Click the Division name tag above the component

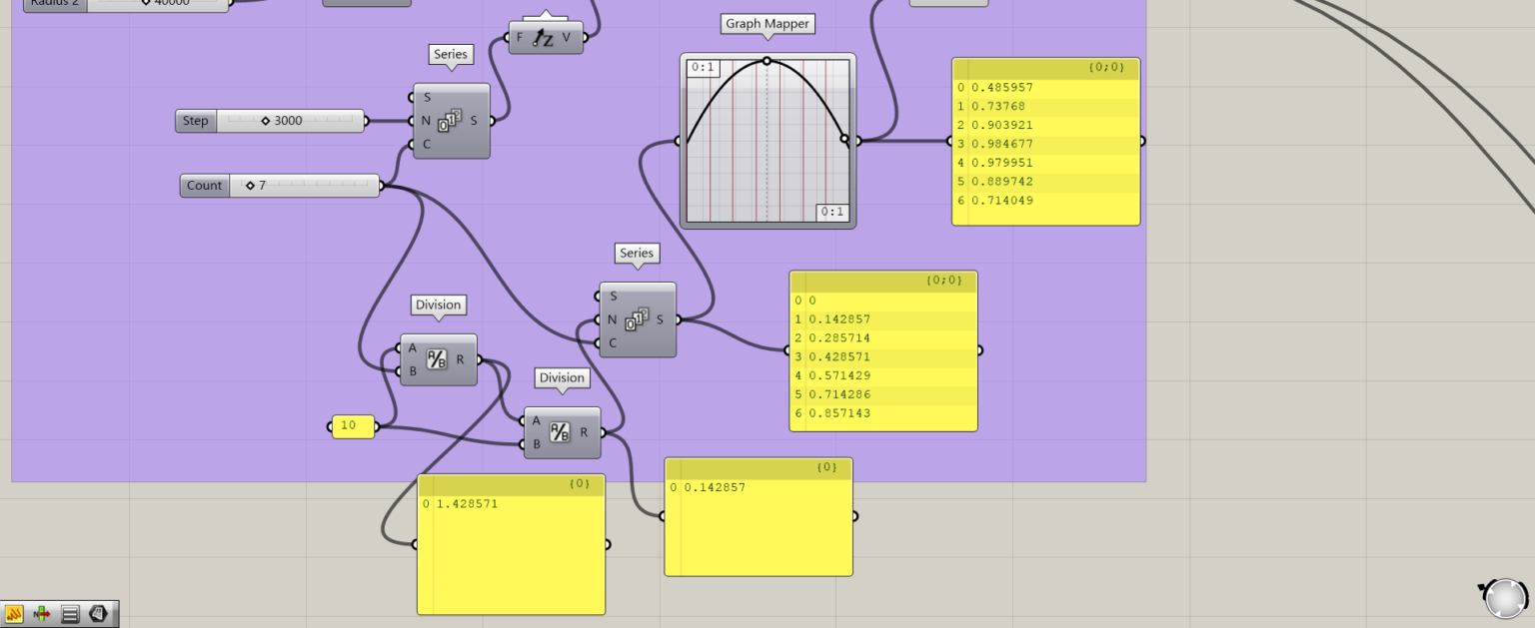pos(438,305)
